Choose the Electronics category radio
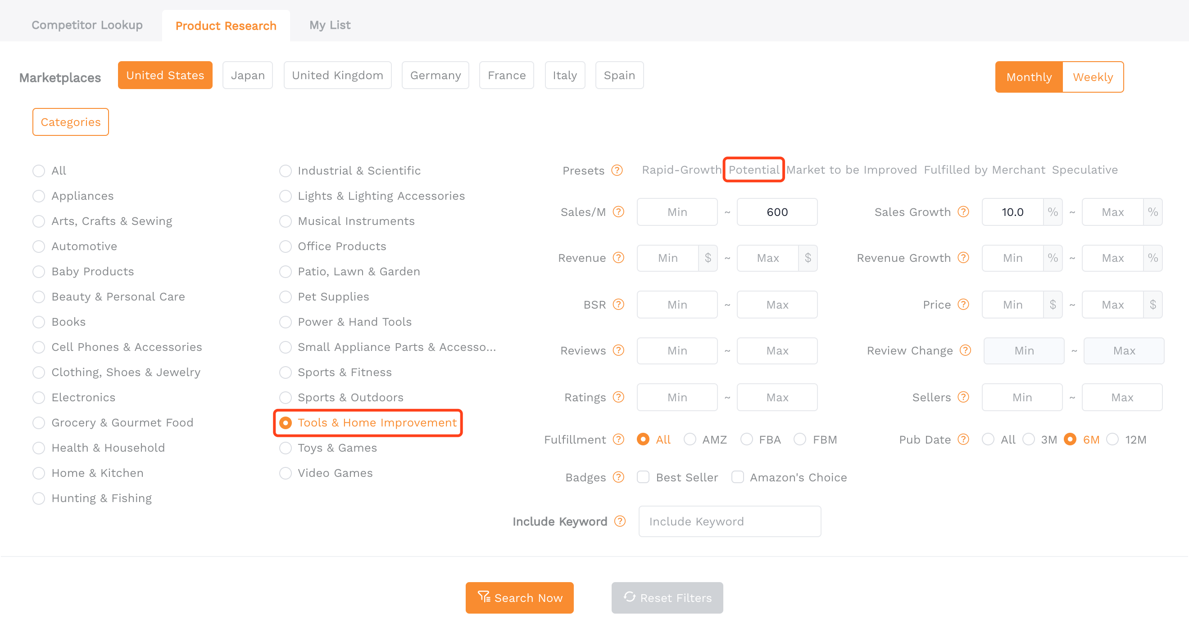The width and height of the screenshot is (1189, 637). point(39,398)
